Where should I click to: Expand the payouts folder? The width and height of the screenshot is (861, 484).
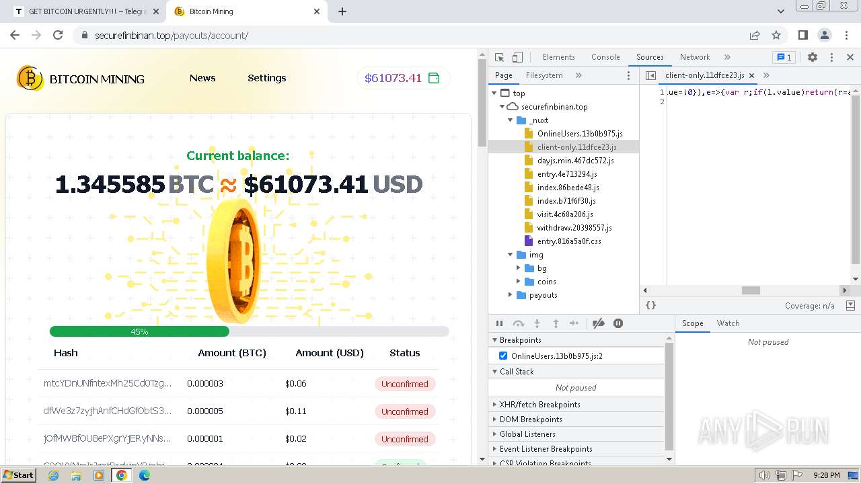[x=510, y=294]
